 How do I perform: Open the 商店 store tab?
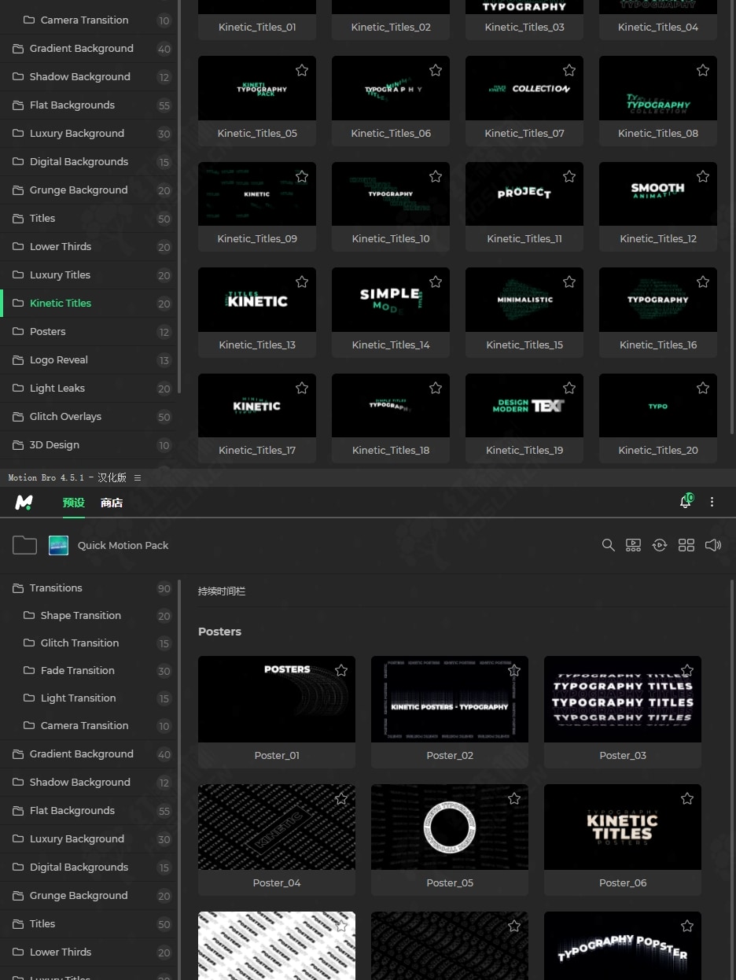(112, 503)
